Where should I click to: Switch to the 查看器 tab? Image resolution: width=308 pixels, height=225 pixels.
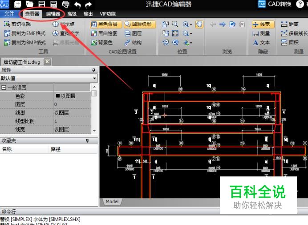pyautogui.click(x=32, y=14)
